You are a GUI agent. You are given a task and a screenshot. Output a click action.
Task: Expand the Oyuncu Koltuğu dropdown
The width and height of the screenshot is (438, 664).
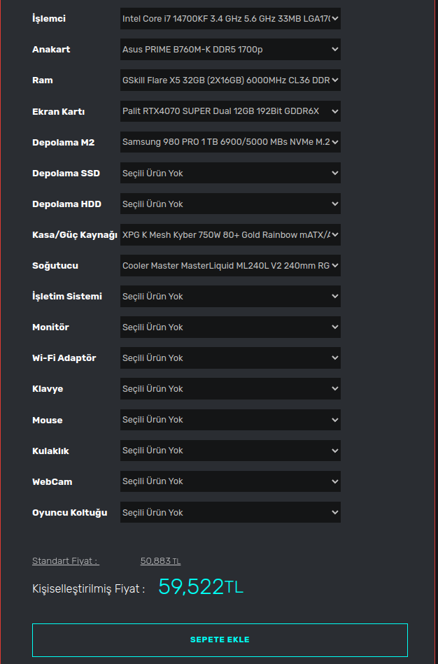click(230, 512)
